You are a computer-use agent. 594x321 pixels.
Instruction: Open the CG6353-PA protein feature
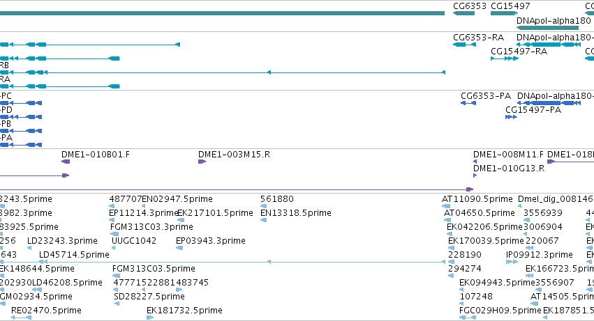[x=468, y=103]
